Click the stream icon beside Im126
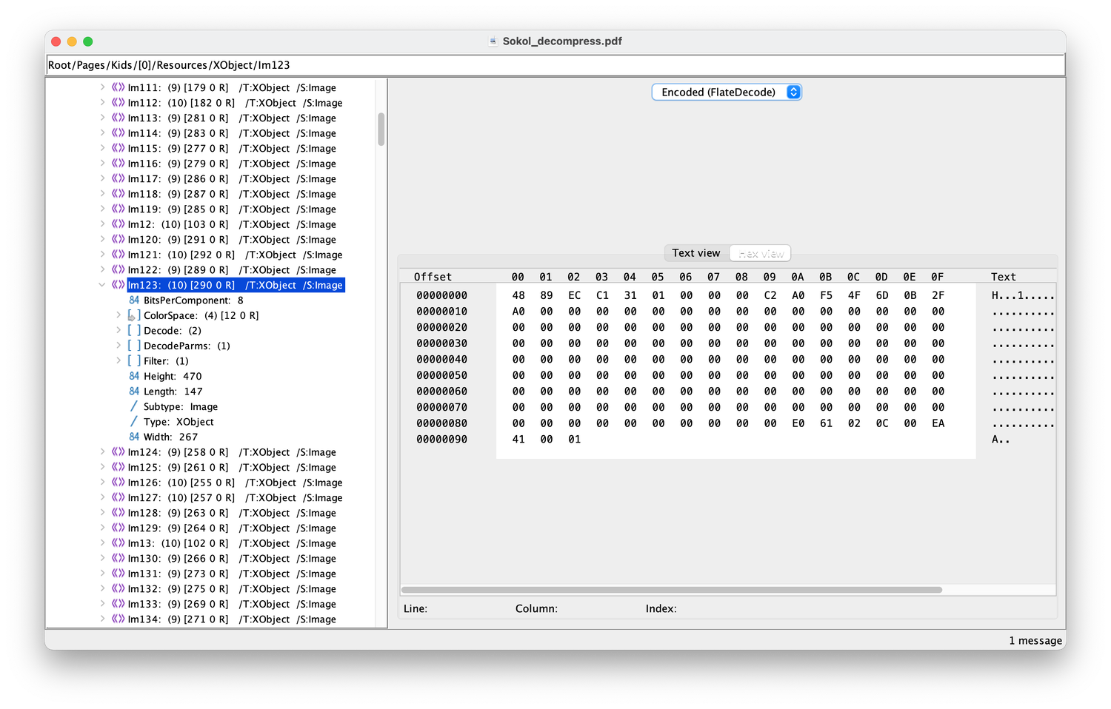 click(118, 482)
